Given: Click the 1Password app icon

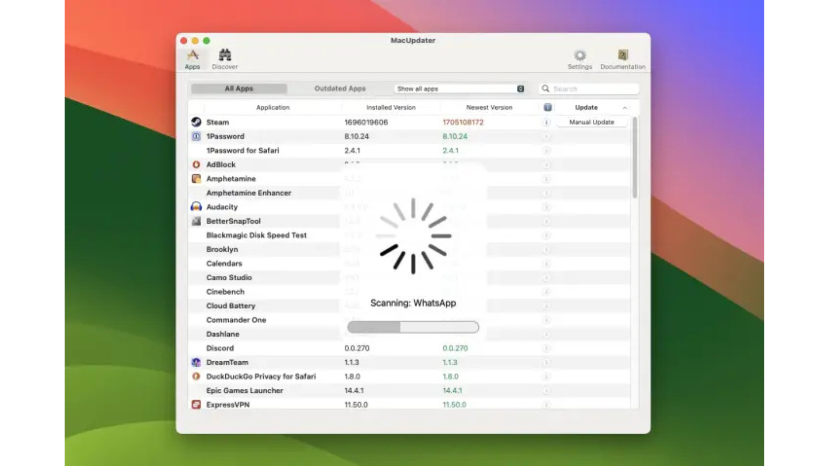Looking at the screenshot, I should [x=196, y=136].
